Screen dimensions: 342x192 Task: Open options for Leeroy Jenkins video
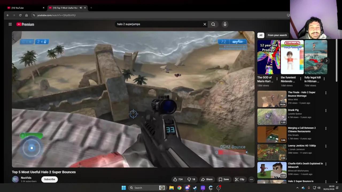tap(326, 146)
